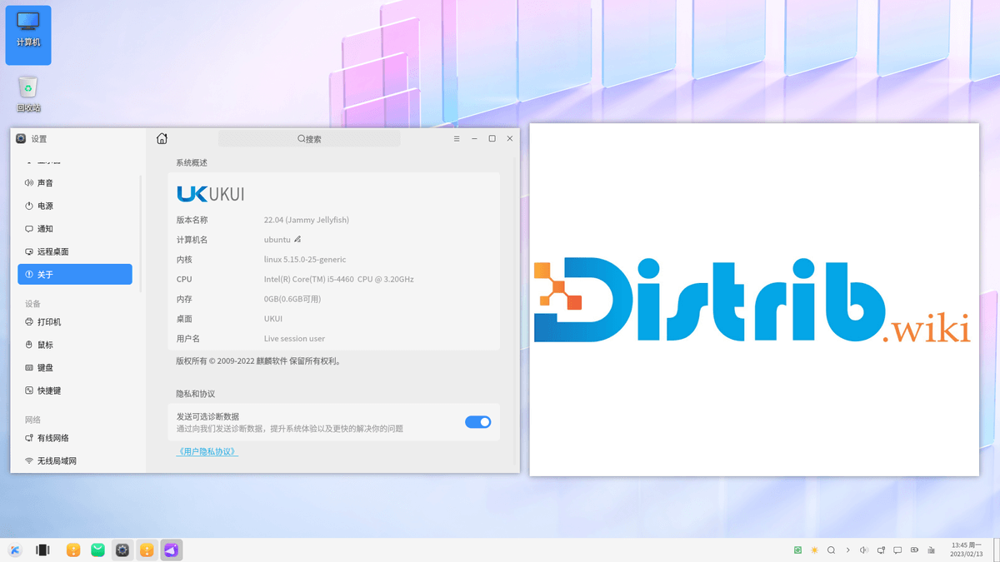1000x562 pixels.
Task: Open the network tray icon
Action: coord(881,550)
